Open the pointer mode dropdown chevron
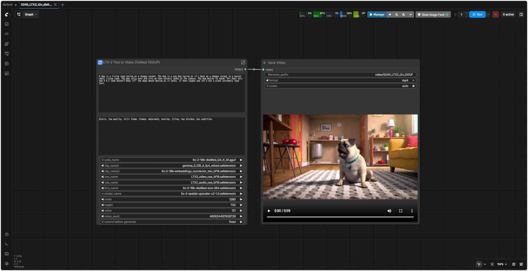 click(x=485, y=264)
